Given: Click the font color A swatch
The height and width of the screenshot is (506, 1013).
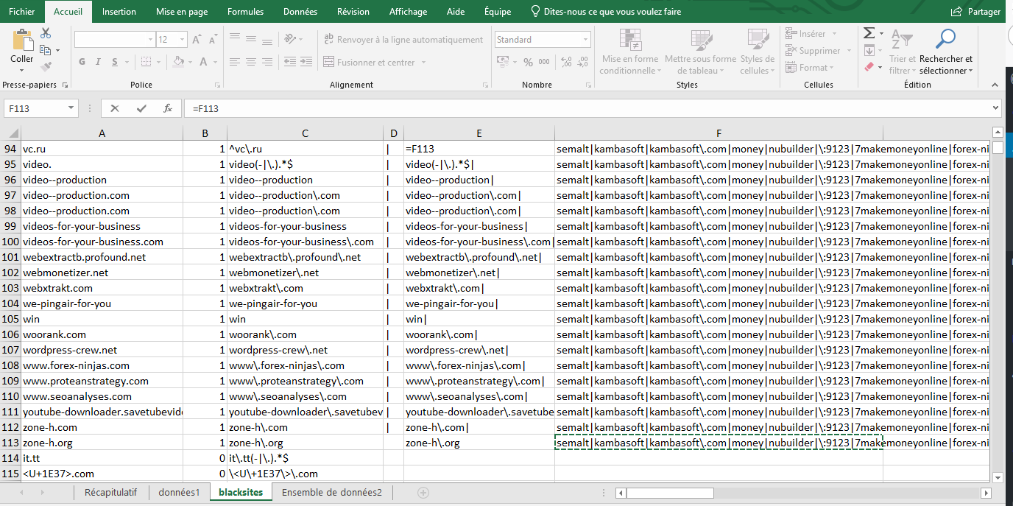Looking at the screenshot, I should pyautogui.click(x=204, y=62).
